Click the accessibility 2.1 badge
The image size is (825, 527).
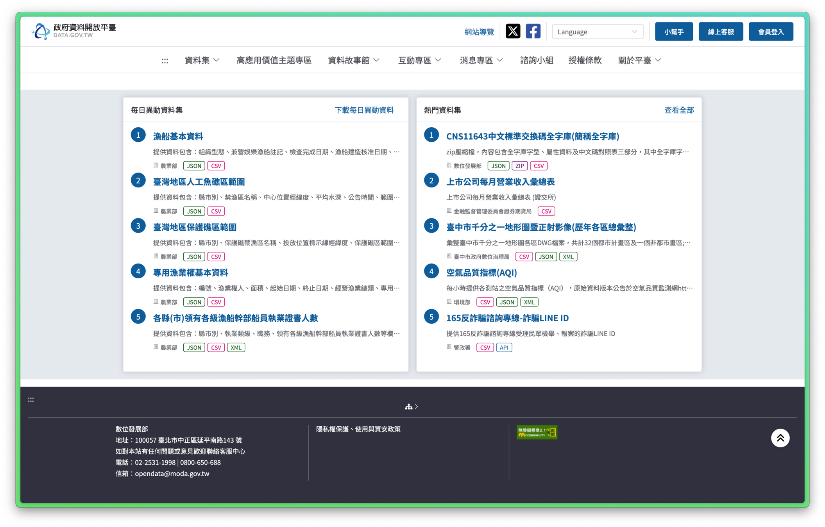point(537,432)
